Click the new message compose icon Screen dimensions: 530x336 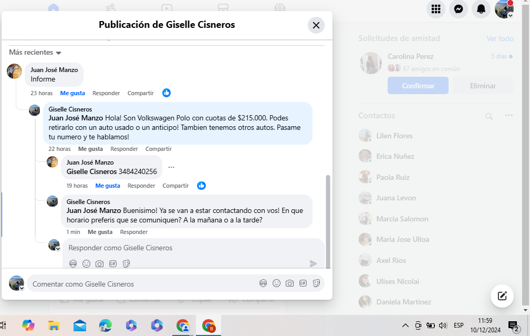(502, 296)
